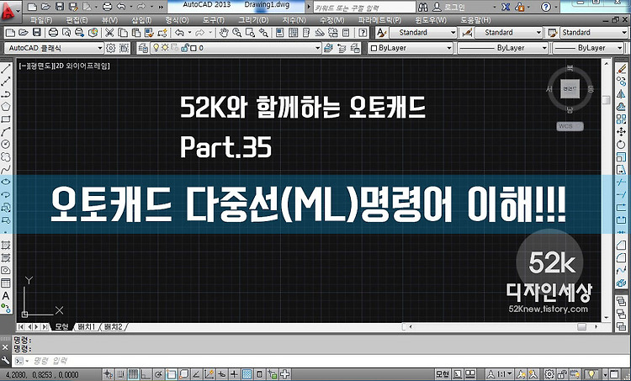The image size is (631, 381).
Task: Click the [2D 와이어프레임] visual style label
Action: [82, 66]
